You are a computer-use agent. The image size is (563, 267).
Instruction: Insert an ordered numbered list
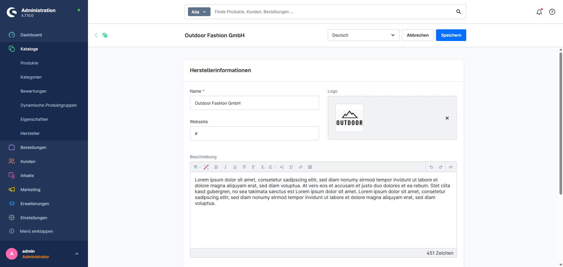click(291, 167)
